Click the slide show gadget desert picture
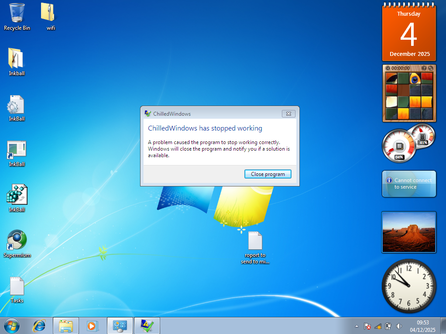Screen dimensions: 446x334 click(409, 232)
